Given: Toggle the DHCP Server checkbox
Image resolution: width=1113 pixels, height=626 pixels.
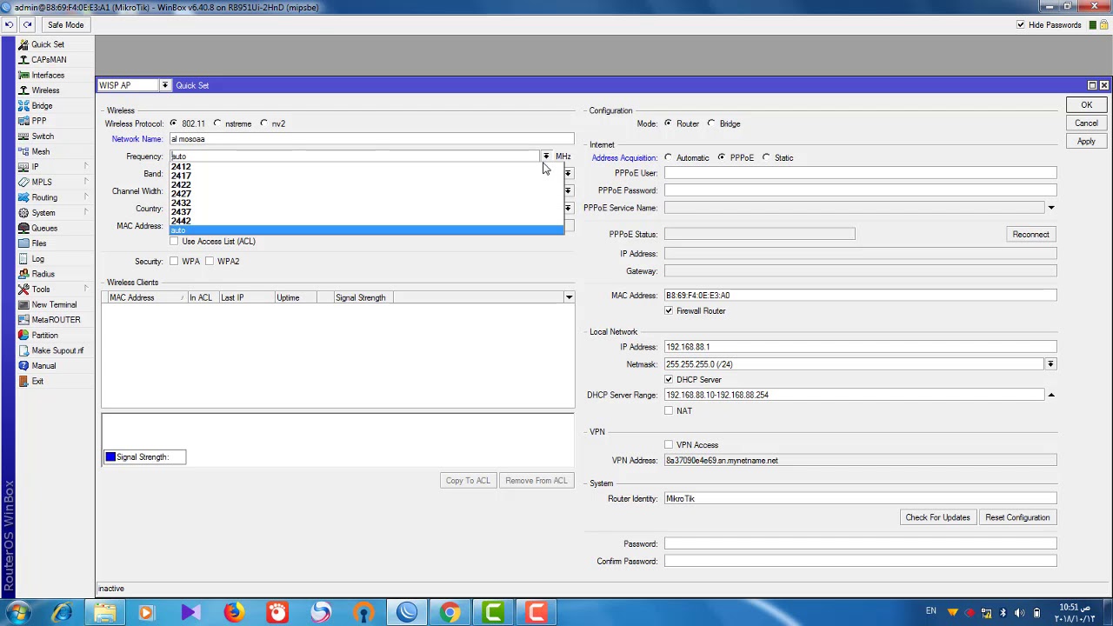Looking at the screenshot, I should coord(669,379).
